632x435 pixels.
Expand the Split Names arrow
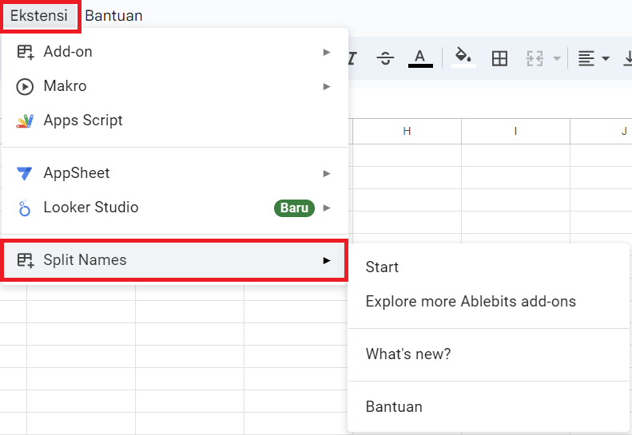327,260
